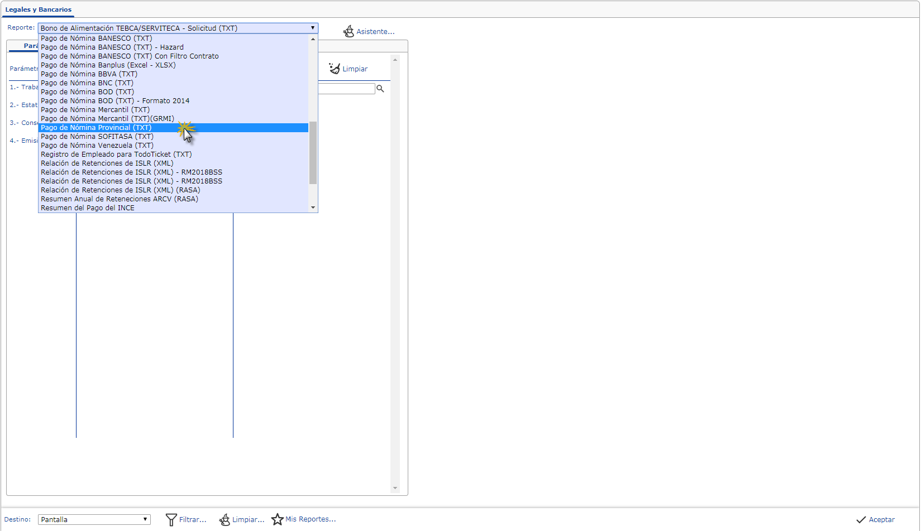Click the bottom Limpiar... wizard icon

pos(225,519)
